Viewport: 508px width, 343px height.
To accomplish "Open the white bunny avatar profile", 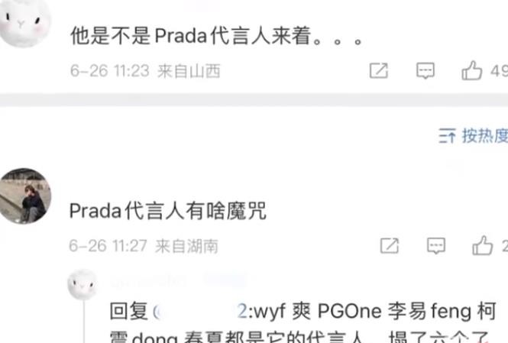I will click(x=24, y=22).
